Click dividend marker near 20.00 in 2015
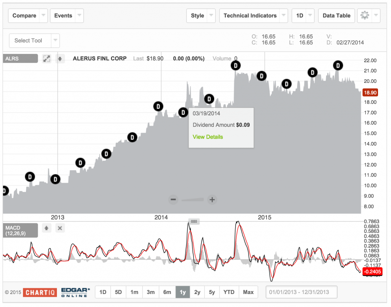Viewport: 391px width, 307px height. tap(286, 84)
